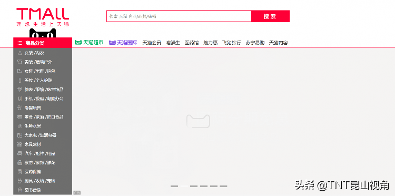Screen dimensions: 395x196
Task: Open the 苏宁易购 nav tab
Action: click(x=255, y=43)
